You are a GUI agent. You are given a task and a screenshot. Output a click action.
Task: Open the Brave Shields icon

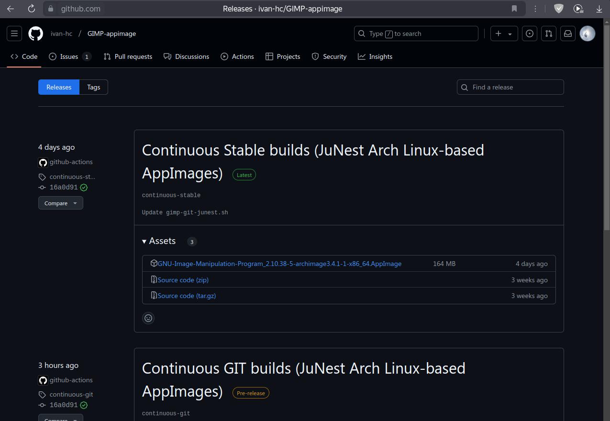(558, 9)
